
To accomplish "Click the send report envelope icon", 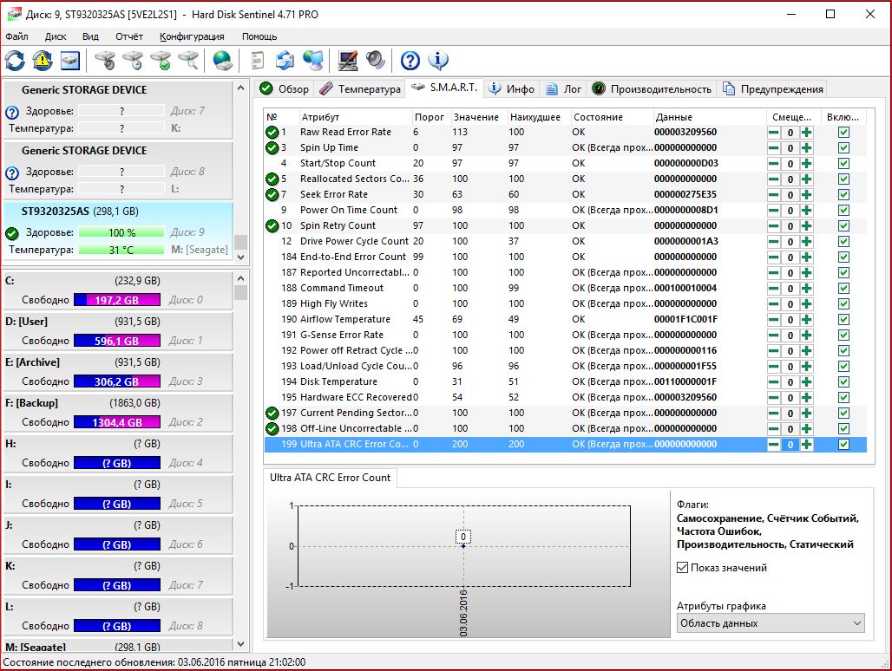I will [x=285, y=60].
